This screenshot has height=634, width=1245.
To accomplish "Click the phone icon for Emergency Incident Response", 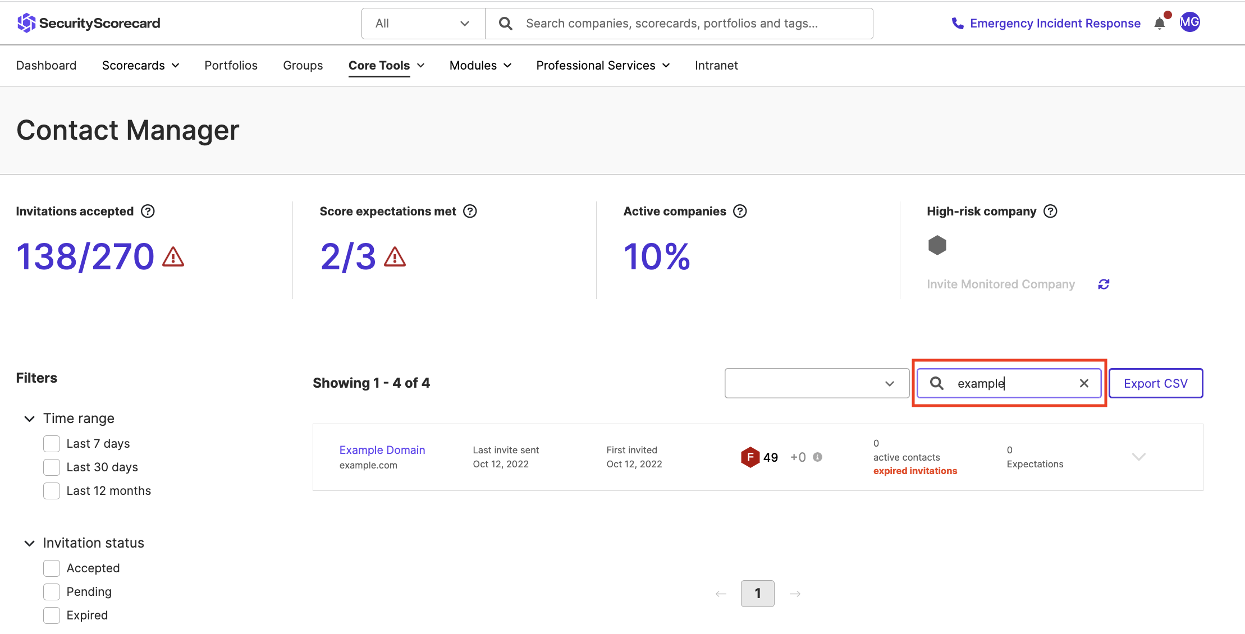I will pyautogui.click(x=958, y=23).
